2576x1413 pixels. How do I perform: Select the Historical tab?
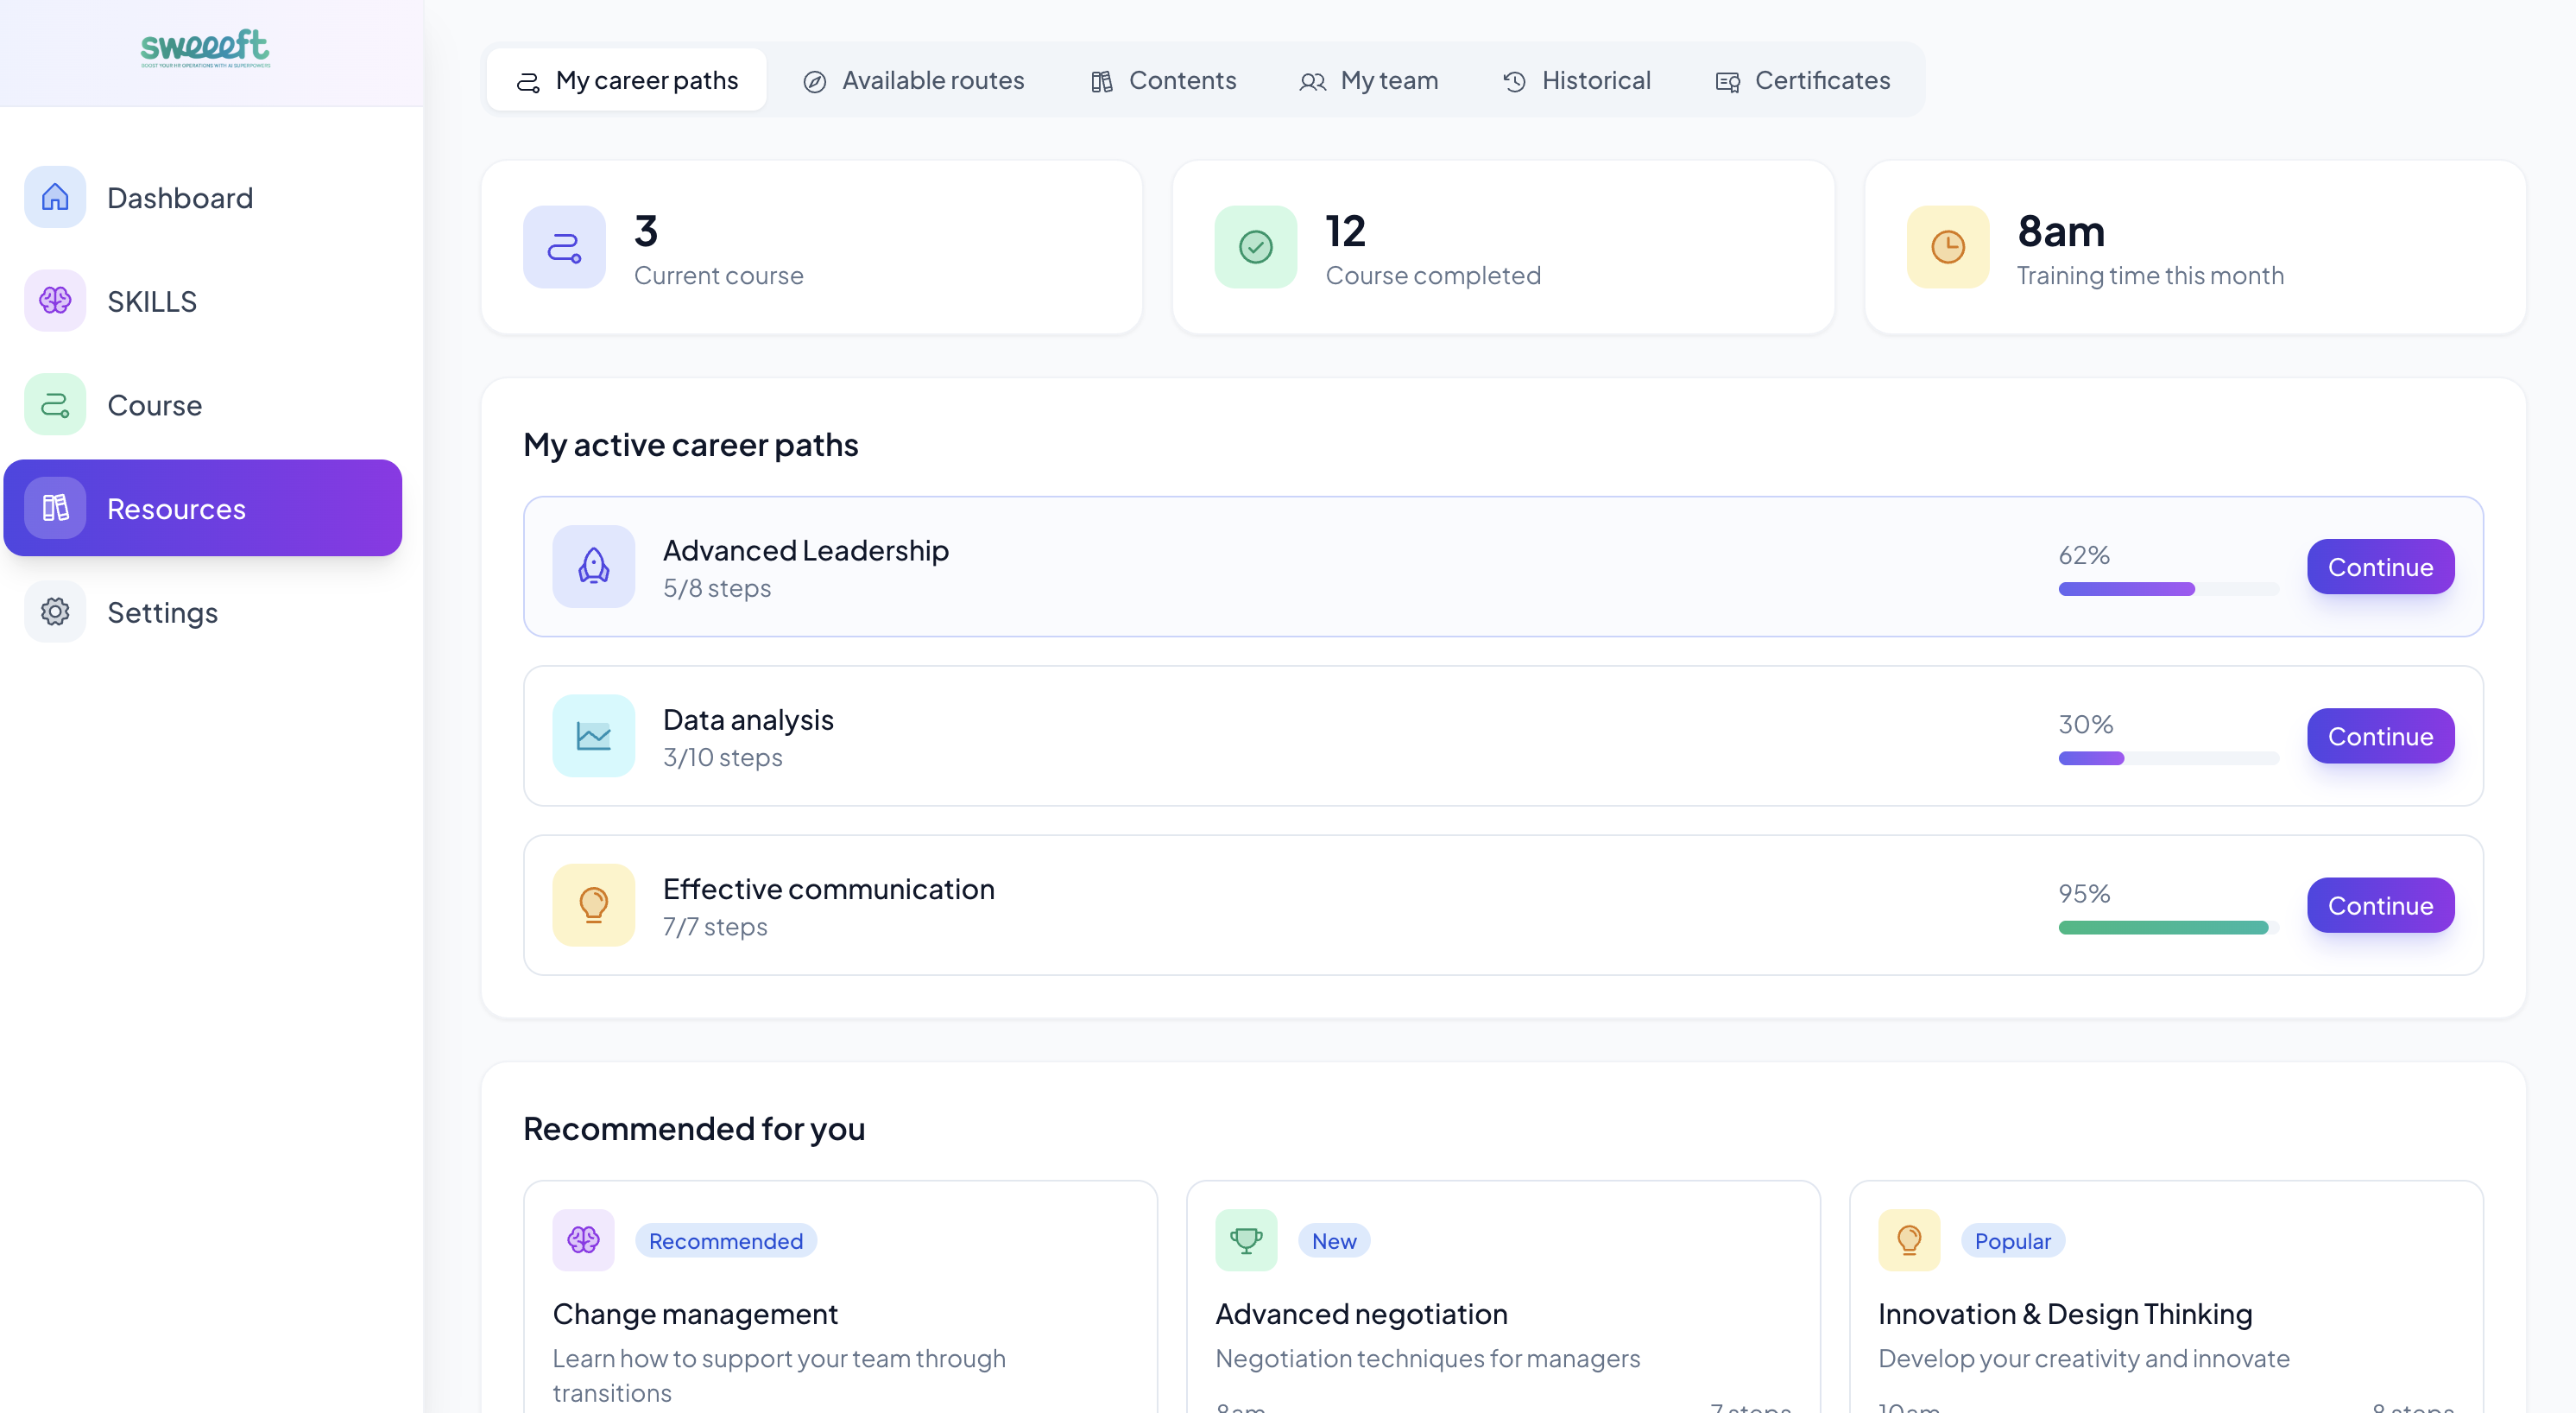pyautogui.click(x=1576, y=80)
